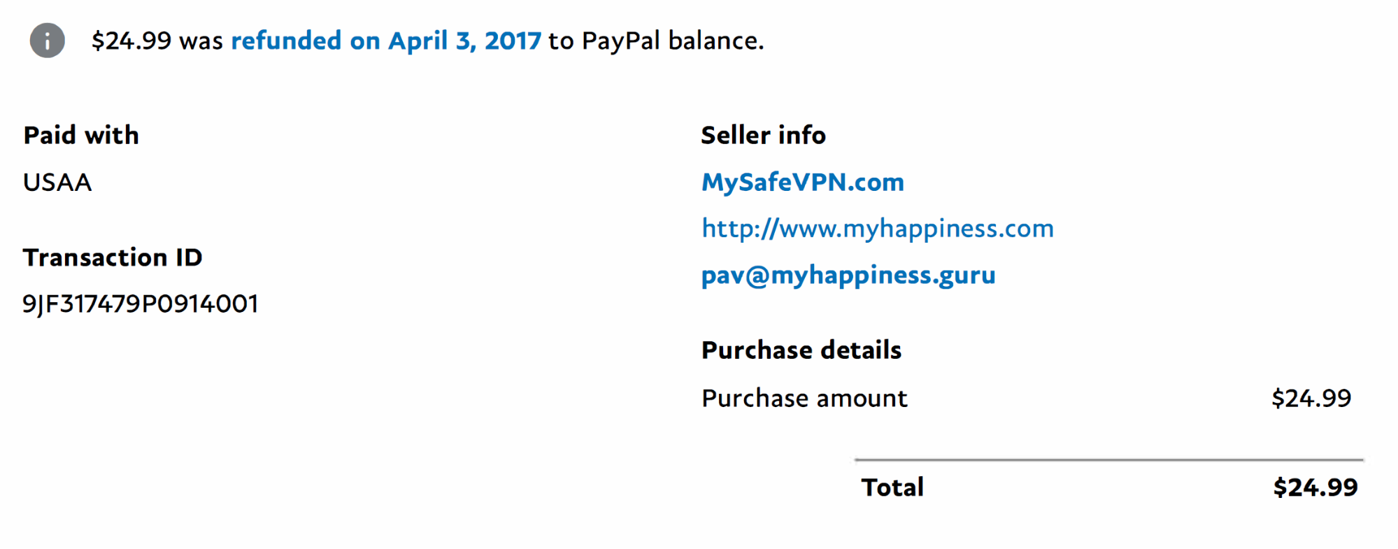Click the $24.99 amount in refund notice
This screenshot has height=549, width=1398.
pos(131,41)
